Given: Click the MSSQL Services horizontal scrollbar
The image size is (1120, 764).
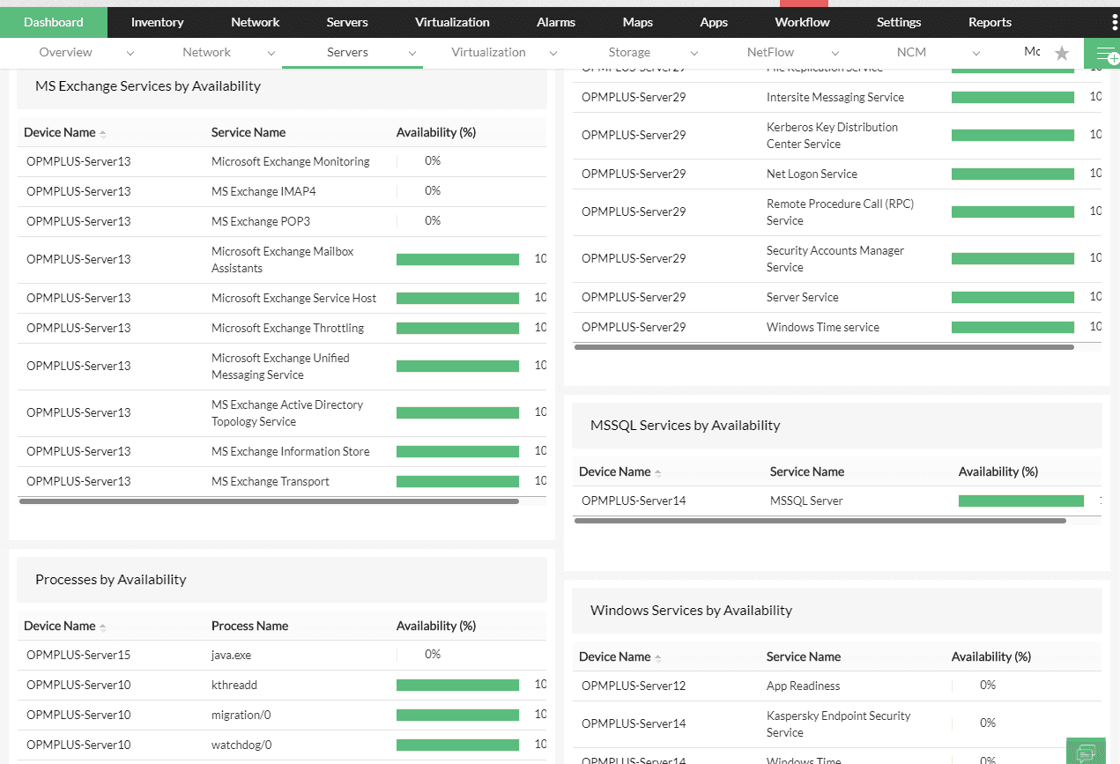Looking at the screenshot, I should point(820,521).
